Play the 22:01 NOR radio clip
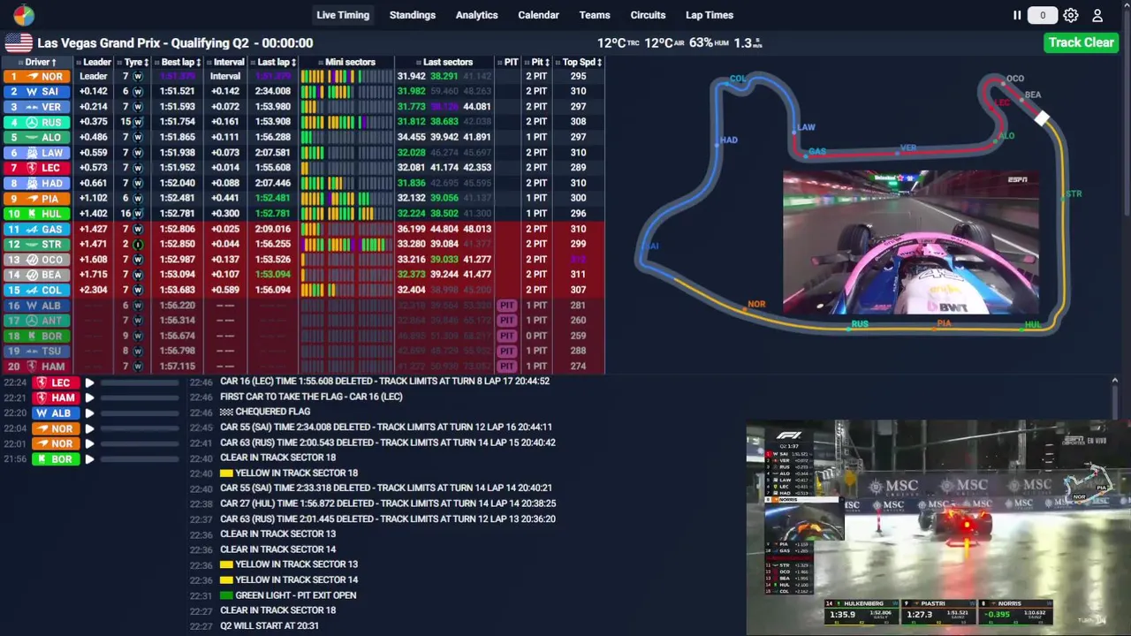The image size is (1131, 636). [89, 443]
